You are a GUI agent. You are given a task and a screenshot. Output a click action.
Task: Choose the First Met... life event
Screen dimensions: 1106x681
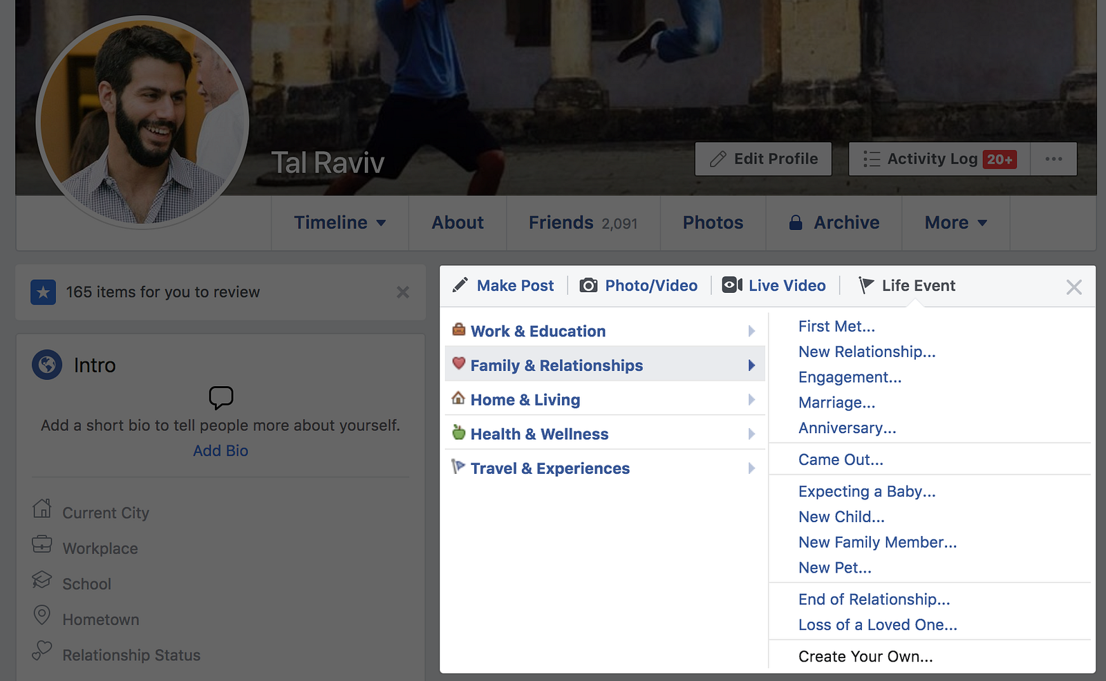tap(836, 326)
